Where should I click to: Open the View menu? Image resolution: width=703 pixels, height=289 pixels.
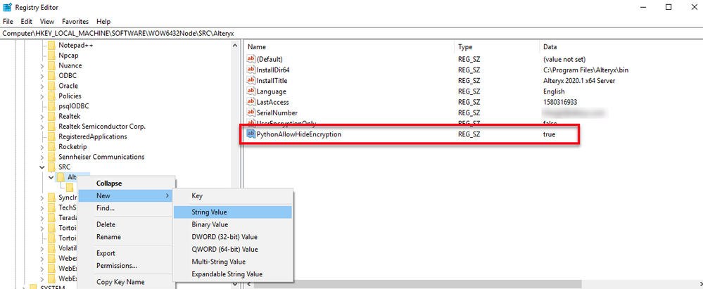click(47, 21)
